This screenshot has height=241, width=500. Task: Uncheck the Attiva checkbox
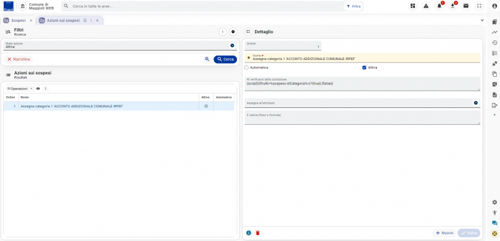click(x=364, y=67)
